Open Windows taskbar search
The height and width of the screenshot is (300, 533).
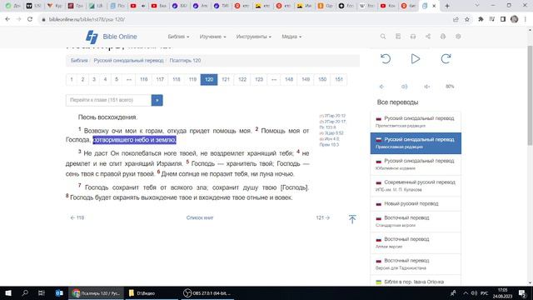click(25, 293)
